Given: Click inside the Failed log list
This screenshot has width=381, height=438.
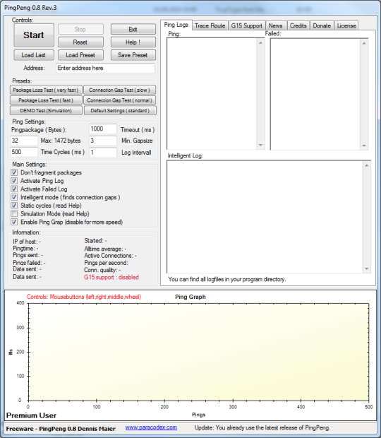Looking at the screenshot, I should [315, 94].
